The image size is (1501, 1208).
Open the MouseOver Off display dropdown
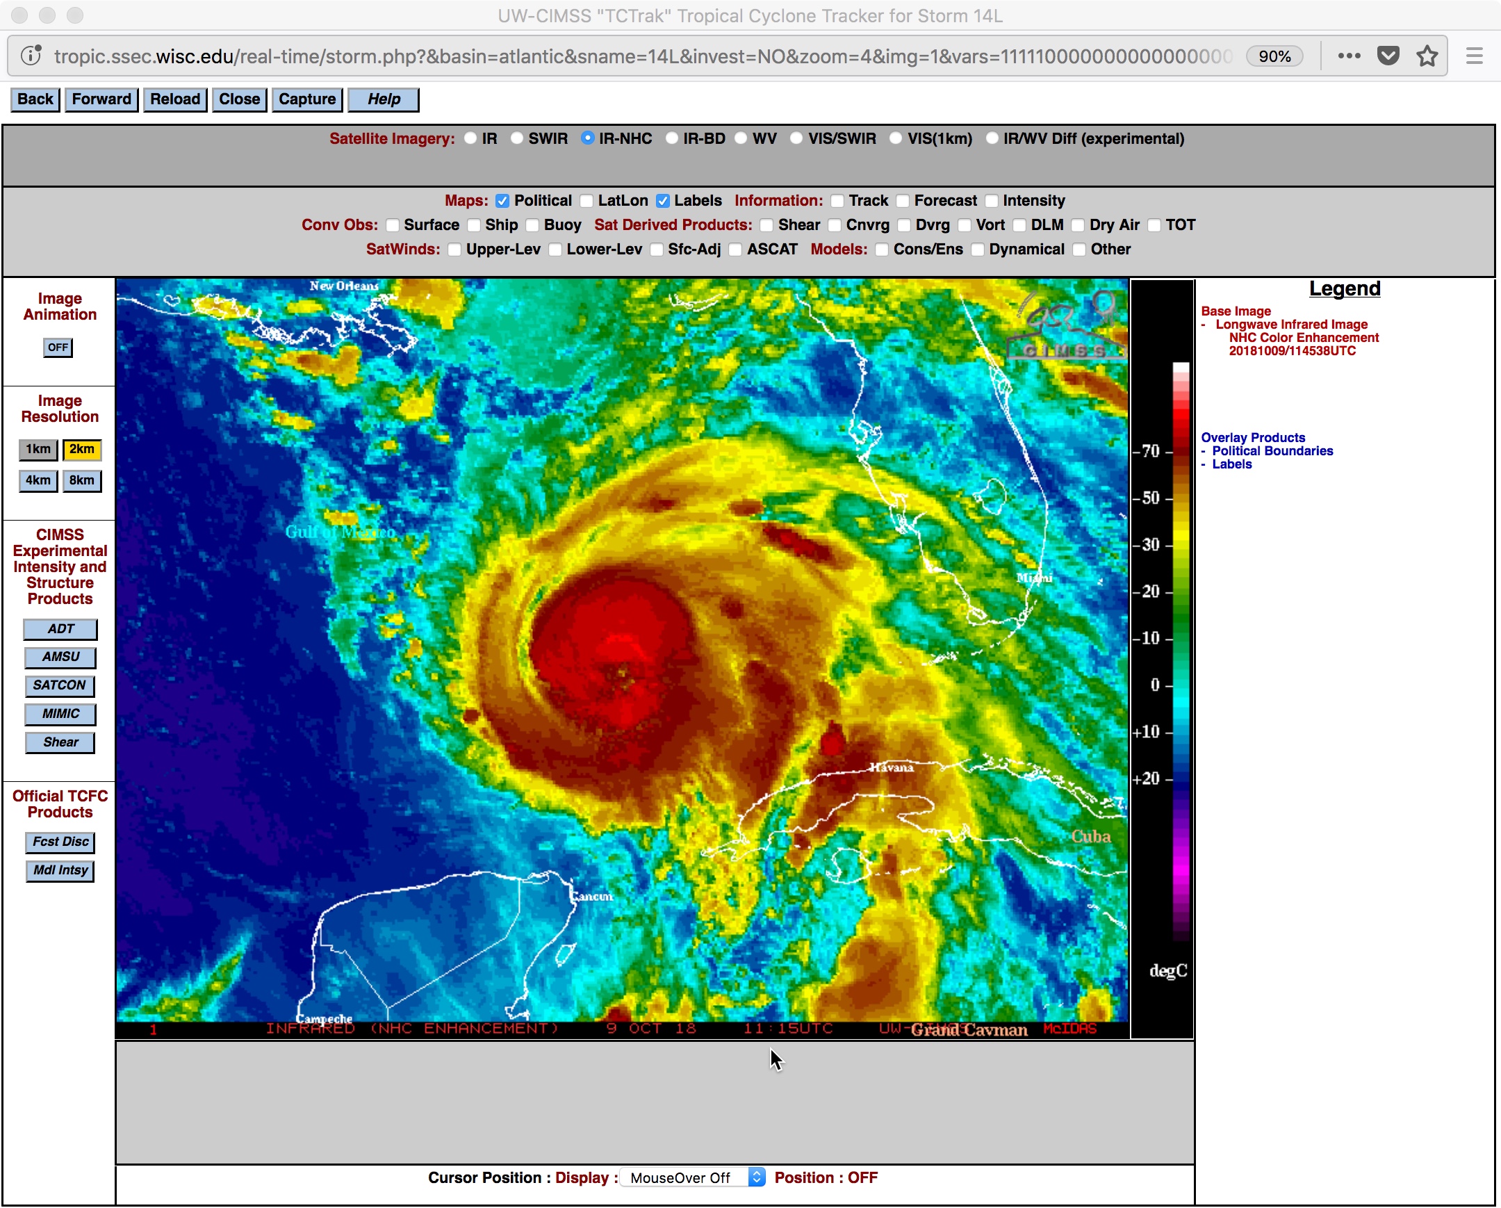point(693,1178)
